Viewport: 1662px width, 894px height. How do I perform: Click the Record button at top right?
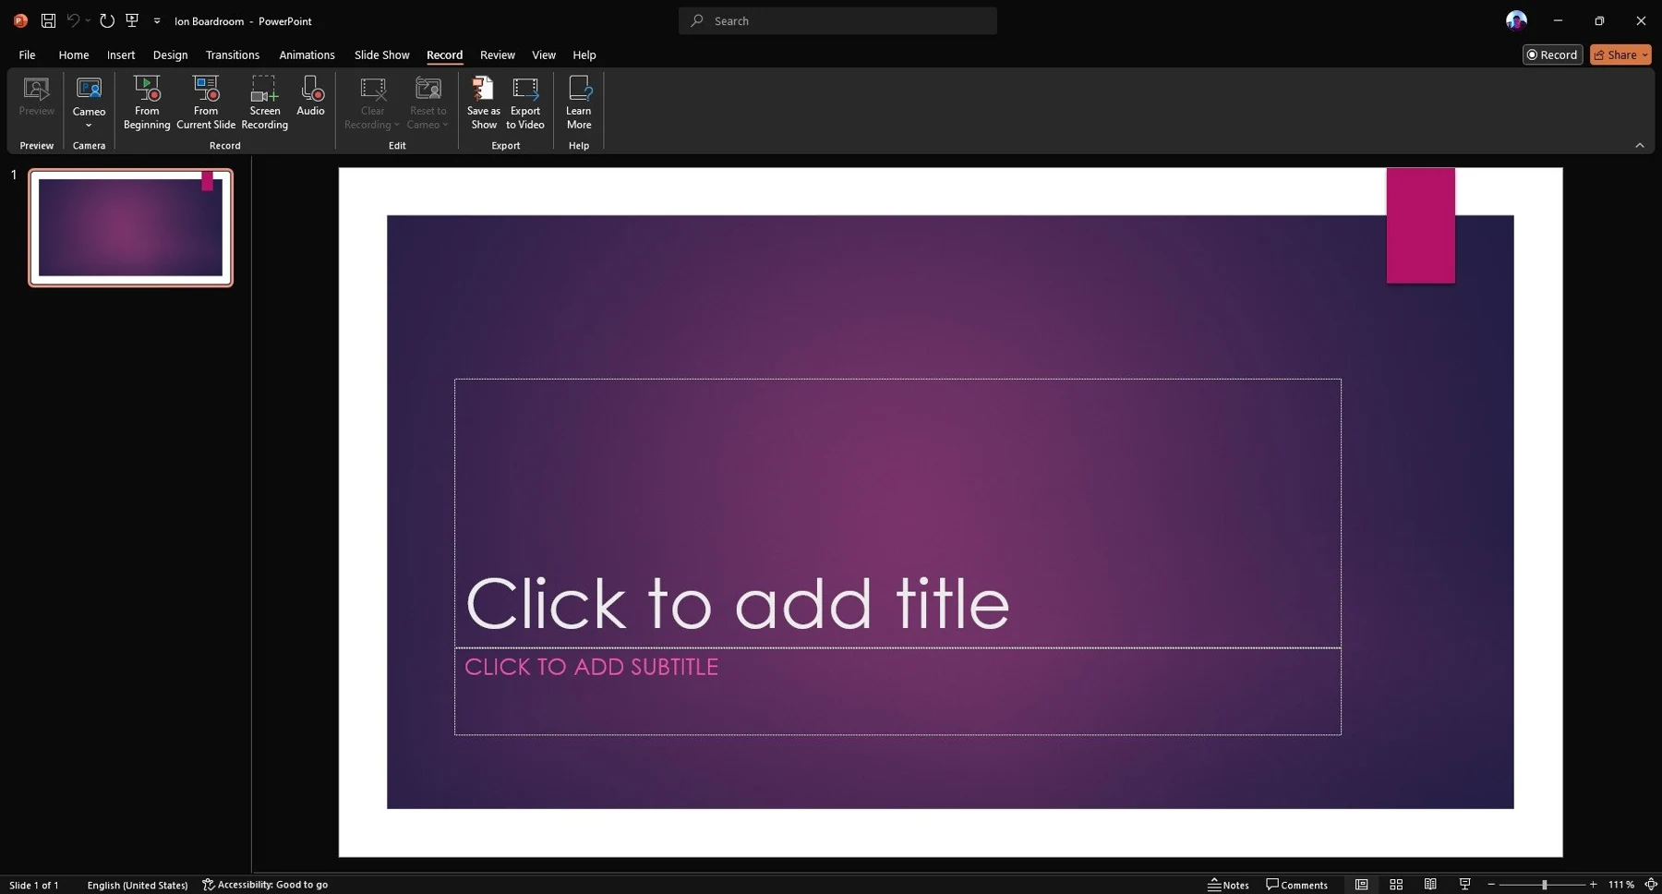[x=1552, y=54]
